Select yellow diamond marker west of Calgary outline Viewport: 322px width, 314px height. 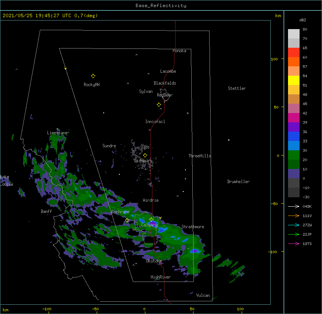(127, 220)
